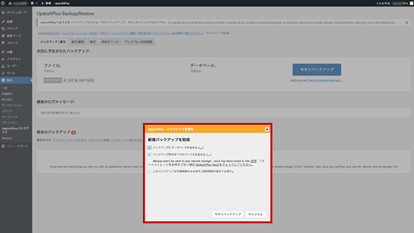This screenshot has height=233, width=414.
Task: Open the 他のプラグイン link
Action: click(194, 33)
